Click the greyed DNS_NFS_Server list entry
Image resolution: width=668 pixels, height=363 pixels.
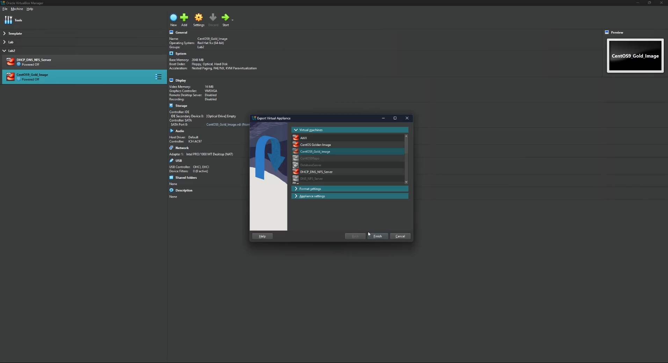348,178
